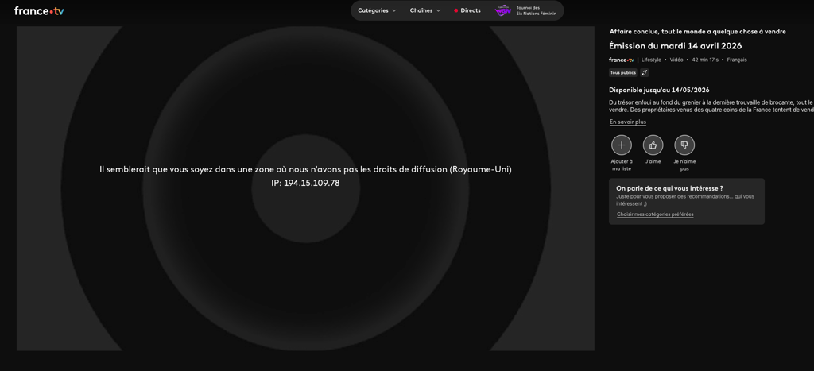Click En savoir plus link

click(x=628, y=122)
